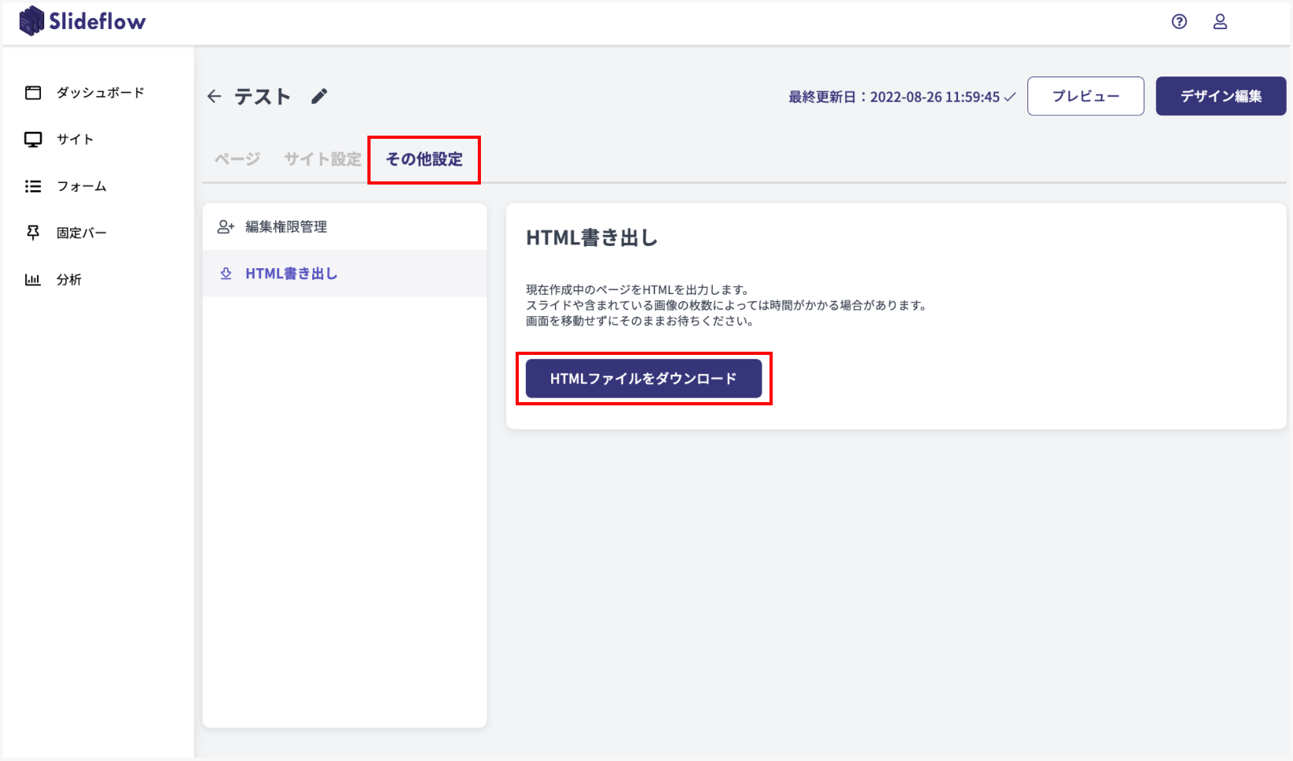The height and width of the screenshot is (761, 1293).
Task: Click the Slideflow logo
Action: pyautogui.click(x=82, y=21)
